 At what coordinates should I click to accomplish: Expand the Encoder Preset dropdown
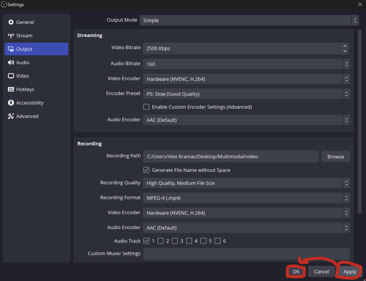(x=246, y=94)
